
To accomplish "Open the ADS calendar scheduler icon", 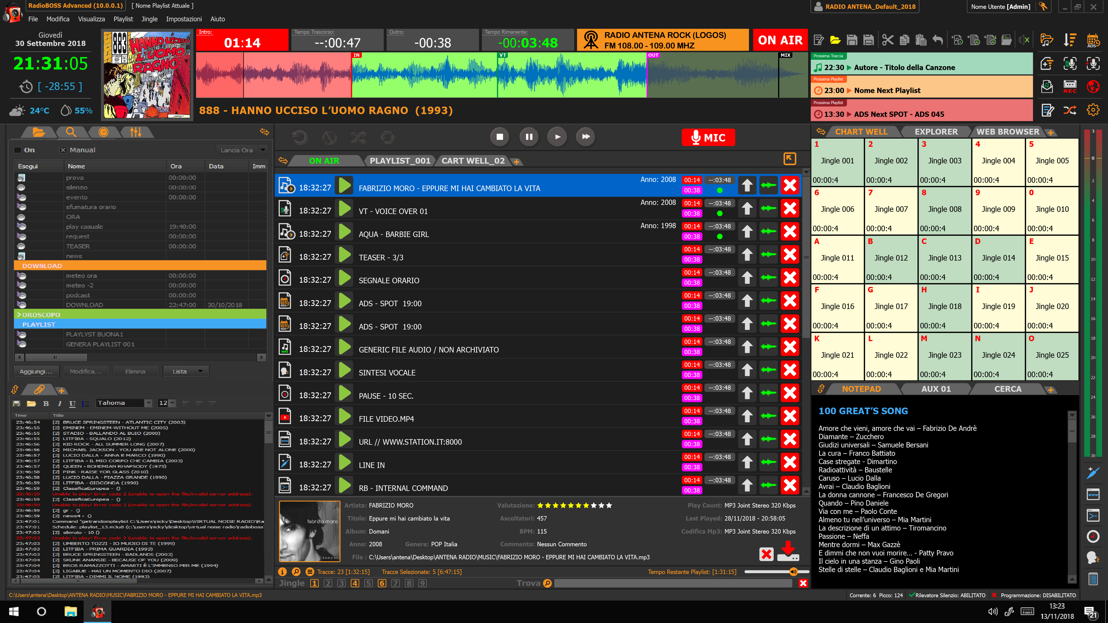I will 1093,40.
